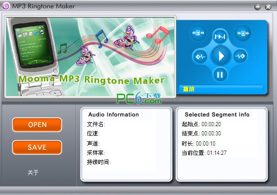This screenshot has width=277, height=195.
Task: Click the 采样率 label
Action: tap(96, 153)
